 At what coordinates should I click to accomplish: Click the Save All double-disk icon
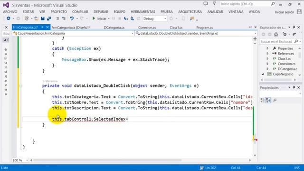coord(49,19)
